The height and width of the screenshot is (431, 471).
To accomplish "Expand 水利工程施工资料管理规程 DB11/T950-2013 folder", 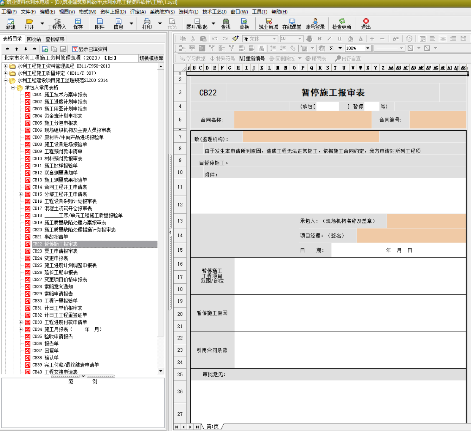I will [x=6, y=66].
